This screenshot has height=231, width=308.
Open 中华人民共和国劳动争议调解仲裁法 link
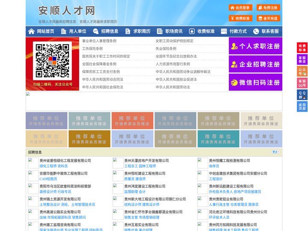[183, 71]
